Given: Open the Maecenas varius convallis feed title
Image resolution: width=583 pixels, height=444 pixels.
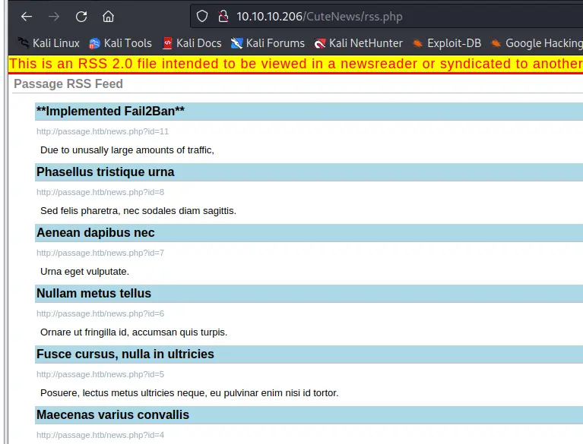Looking at the screenshot, I should coord(112,414).
